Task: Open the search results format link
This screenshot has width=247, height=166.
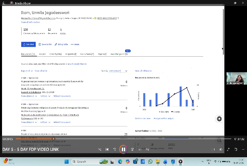Action: [x=77, y=64]
